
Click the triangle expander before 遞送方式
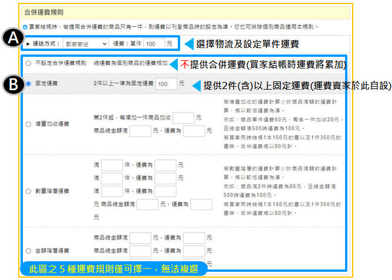click(x=28, y=43)
